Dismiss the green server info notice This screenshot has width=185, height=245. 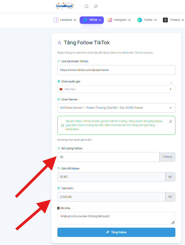(170, 121)
